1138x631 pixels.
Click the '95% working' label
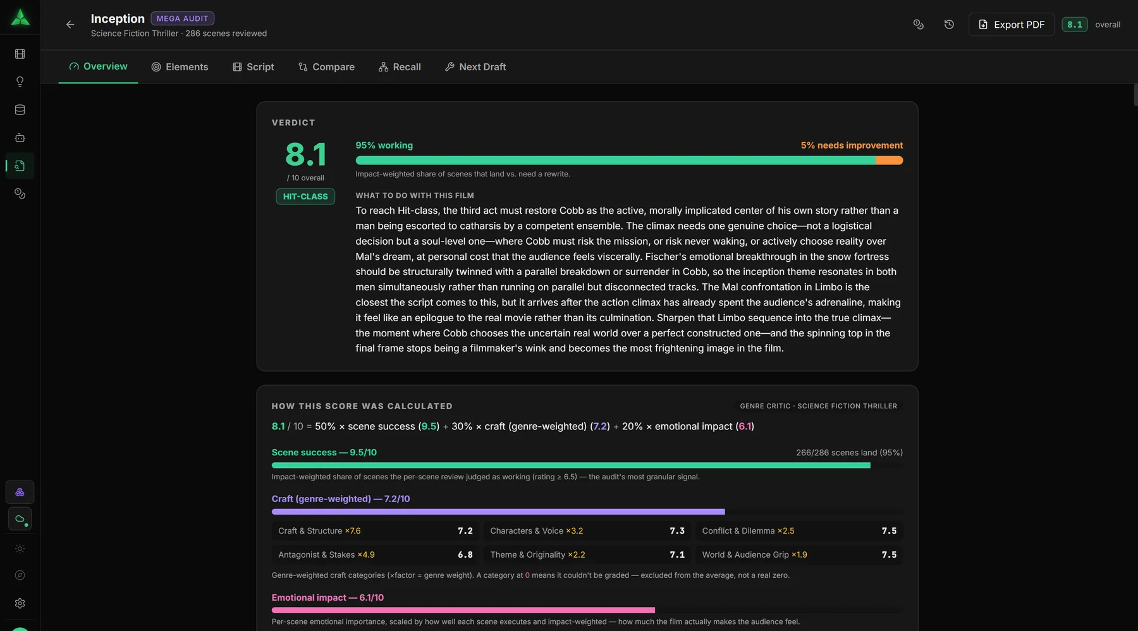click(x=384, y=145)
